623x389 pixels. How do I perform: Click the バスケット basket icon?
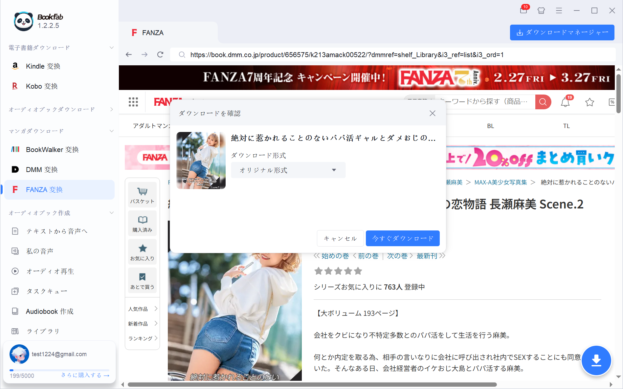click(x=142, y=194)
